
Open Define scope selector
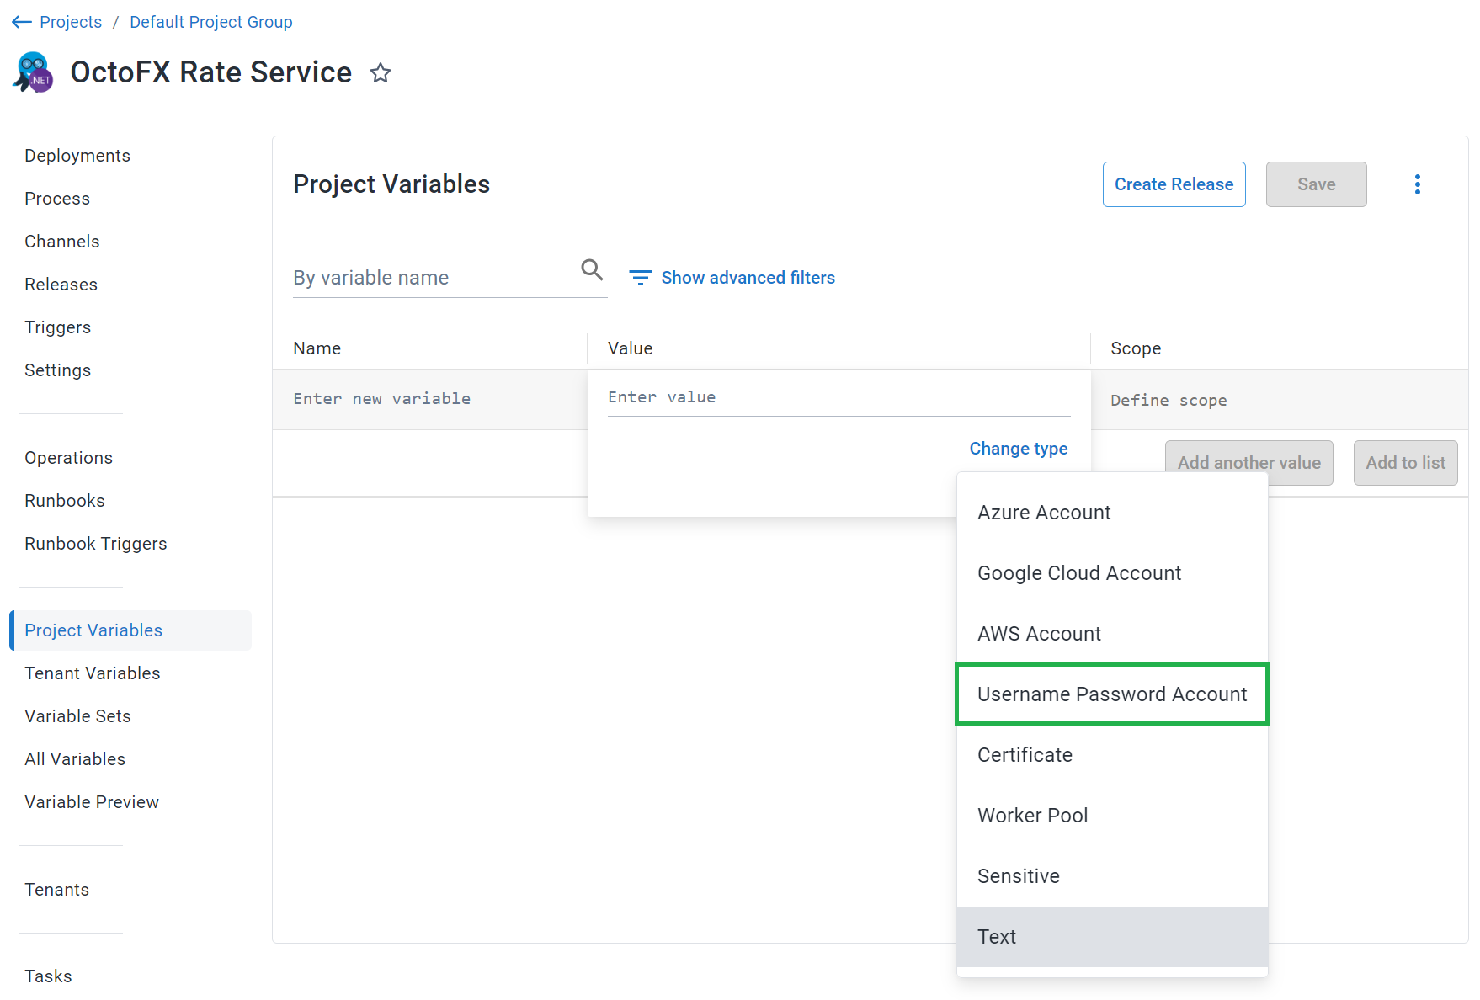(x=1169, y=401)
